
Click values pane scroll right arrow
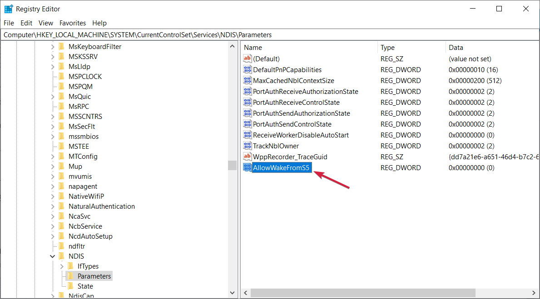(534, 293)
